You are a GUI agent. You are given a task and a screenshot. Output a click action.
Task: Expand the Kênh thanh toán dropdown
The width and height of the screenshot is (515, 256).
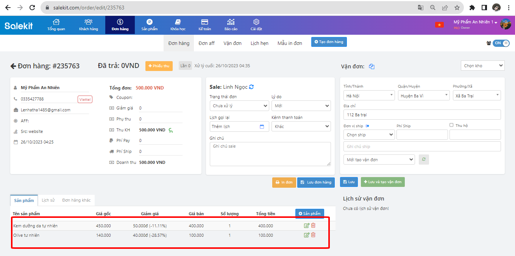click(301, 126)
